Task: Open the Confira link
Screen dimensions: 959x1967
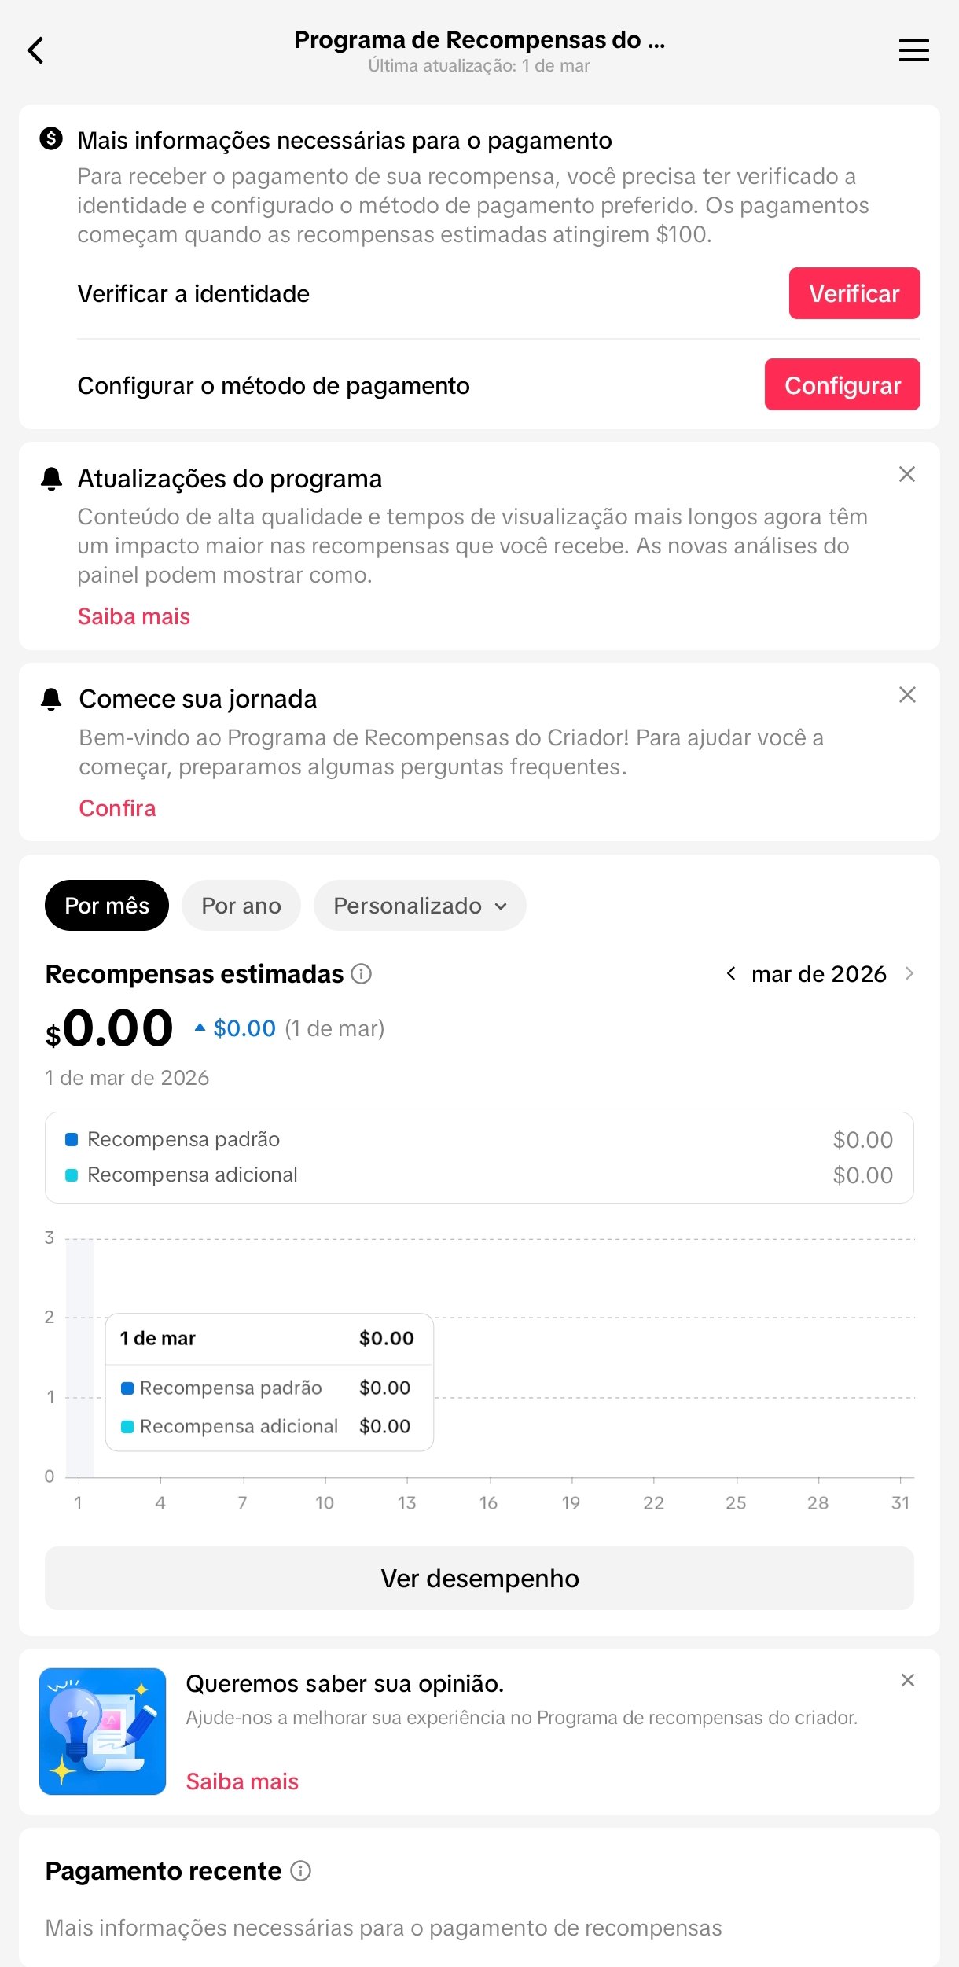Action: pos(118,808)
